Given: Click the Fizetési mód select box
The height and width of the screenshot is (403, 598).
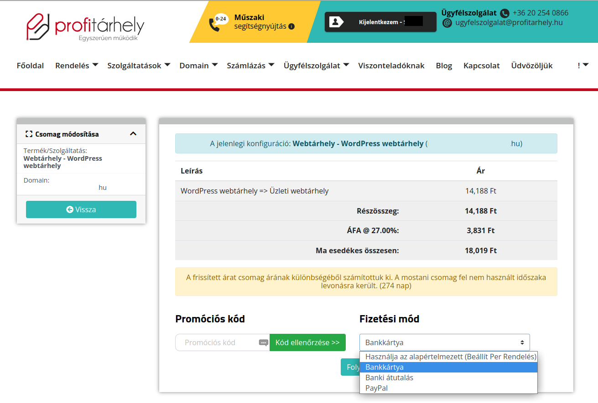Looking at the screenshot, I should 445,342.
